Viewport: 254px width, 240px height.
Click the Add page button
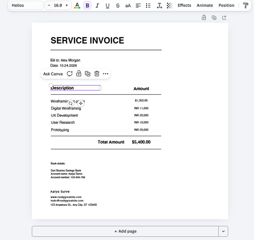[x=125, y=231]
